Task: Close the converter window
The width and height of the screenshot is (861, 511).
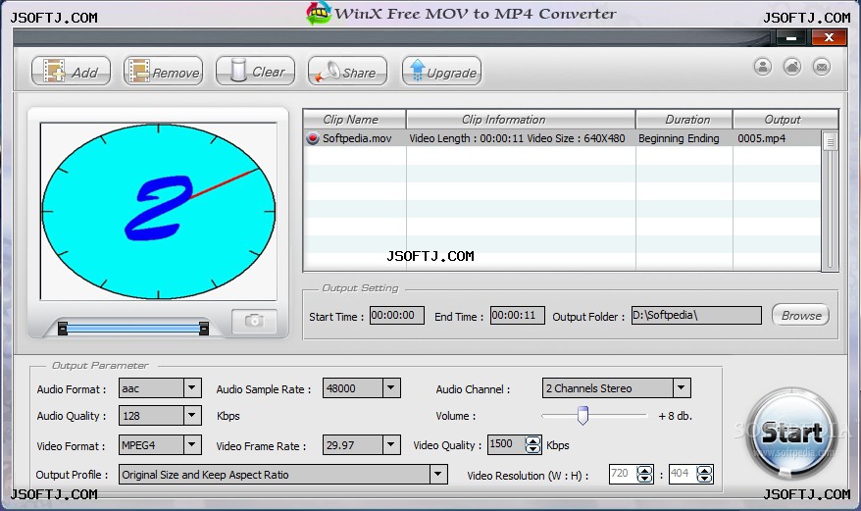Action: 829,37
